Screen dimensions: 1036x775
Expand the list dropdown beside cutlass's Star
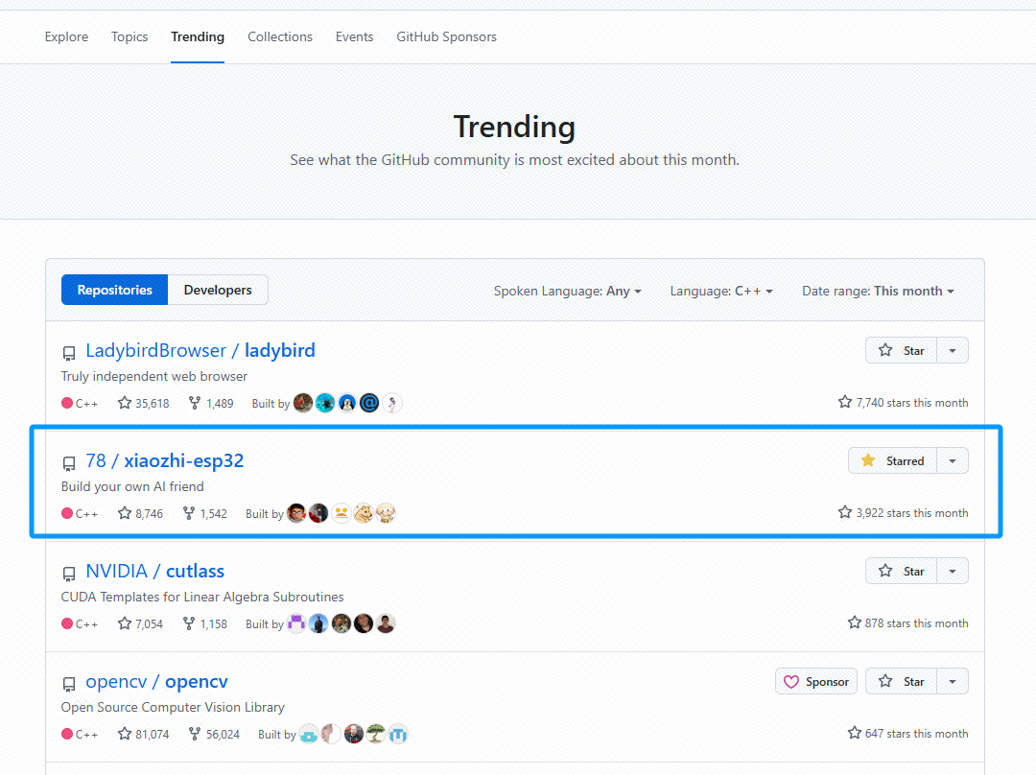tap(953, 571)
